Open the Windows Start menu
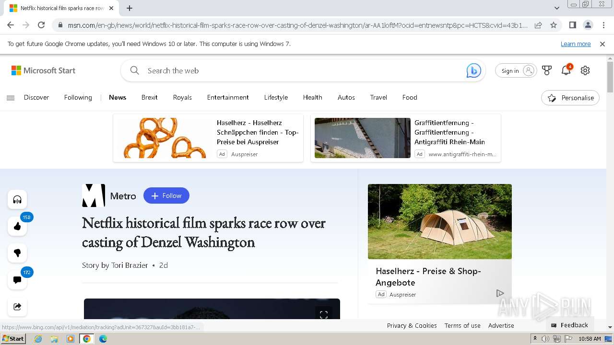This screenshot has height=345, width=614. (13, 339)
